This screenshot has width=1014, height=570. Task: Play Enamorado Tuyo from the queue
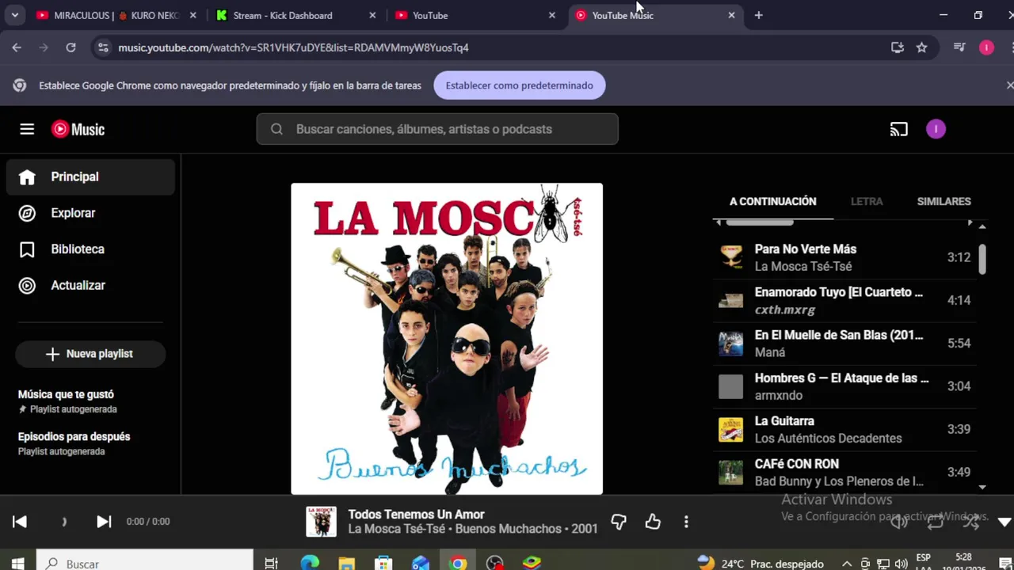pos(844,300)
